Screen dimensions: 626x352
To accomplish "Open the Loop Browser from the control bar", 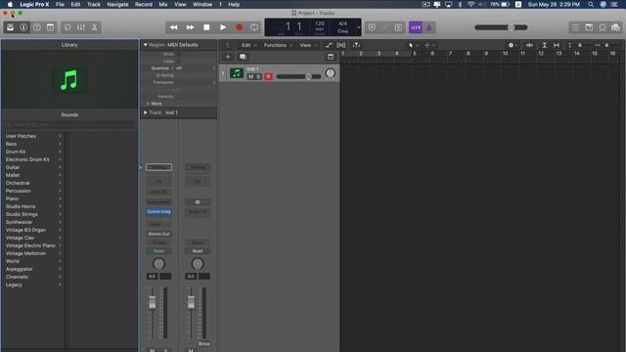I will 603,27.
